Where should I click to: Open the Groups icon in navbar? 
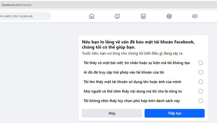(169, 16)
